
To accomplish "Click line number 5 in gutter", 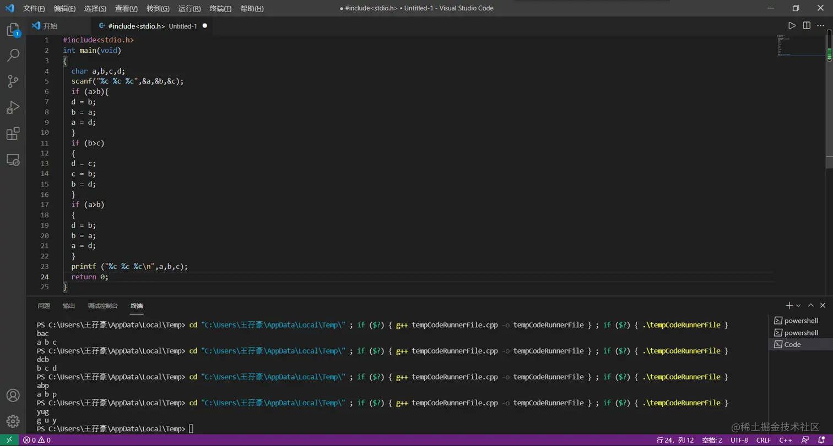I will (x=47, y=81).
